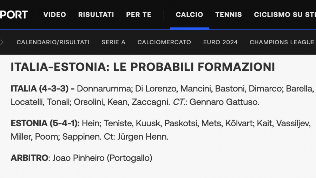Click the bold ARBITRO label
This screenshot has height=178, width=316.
coord(29,158)
